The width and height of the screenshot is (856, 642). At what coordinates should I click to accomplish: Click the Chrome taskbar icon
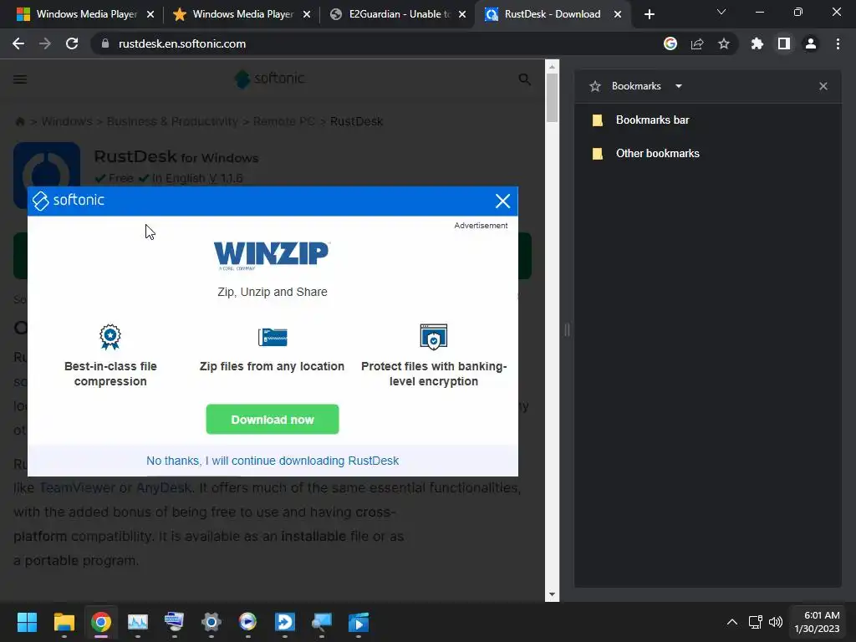click(x=101, y=622)
